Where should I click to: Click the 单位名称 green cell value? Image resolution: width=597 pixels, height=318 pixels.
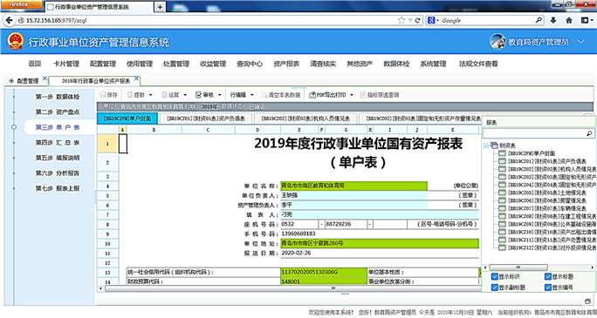click(353, 186)
